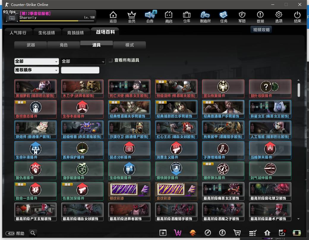
Task: Click the film strip icon in bottom bar
Action: [x=297, y=233]
